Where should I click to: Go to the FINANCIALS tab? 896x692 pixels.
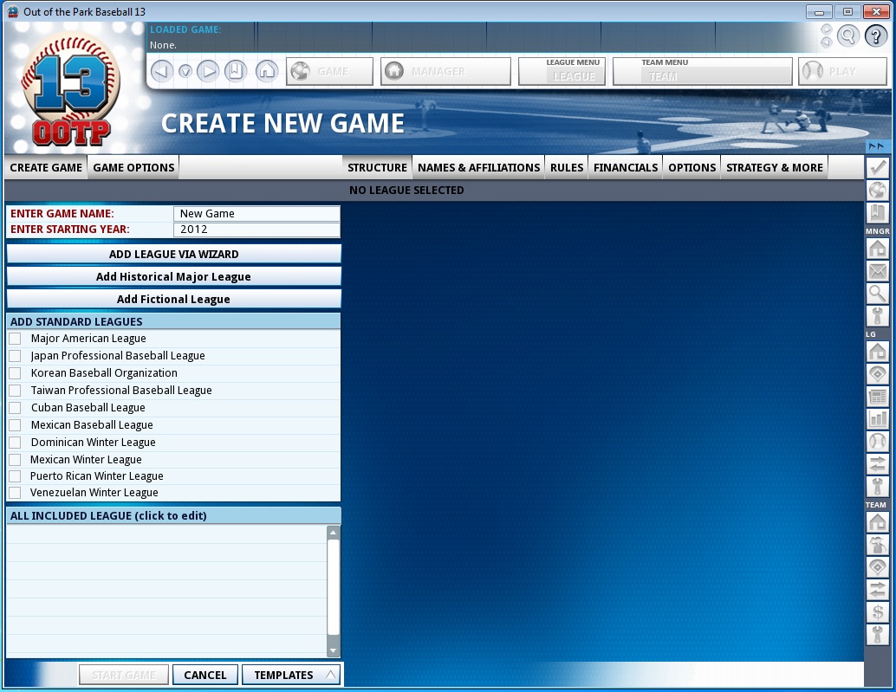(625, 167)
